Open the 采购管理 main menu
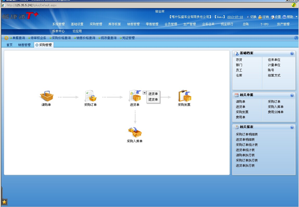Screen dimensions: 299x207 pyautogui.click(x=96, y=24)
